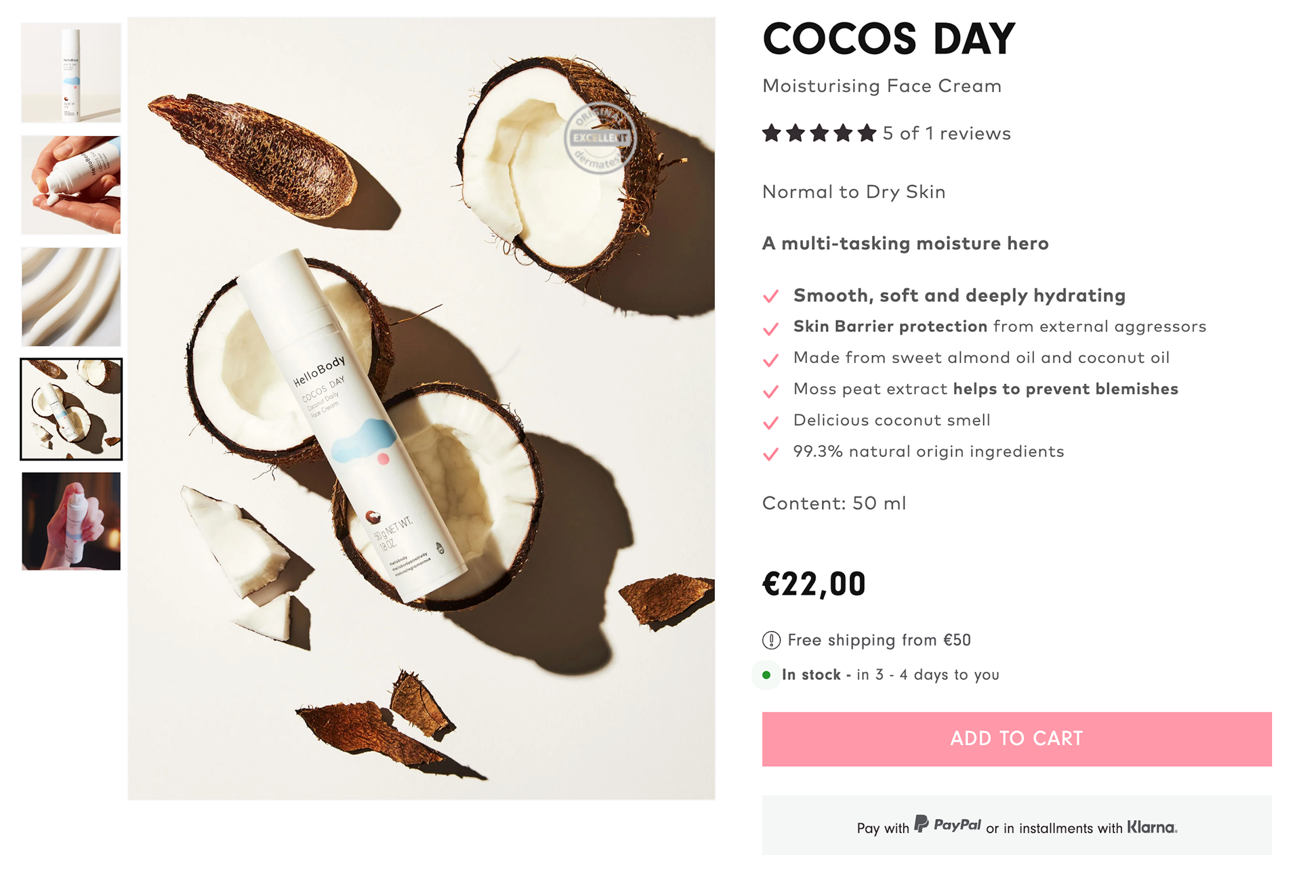This screenshot has width=1301, height=873.
Task: Click the €22,00 price text
Action: click(814, 584)
